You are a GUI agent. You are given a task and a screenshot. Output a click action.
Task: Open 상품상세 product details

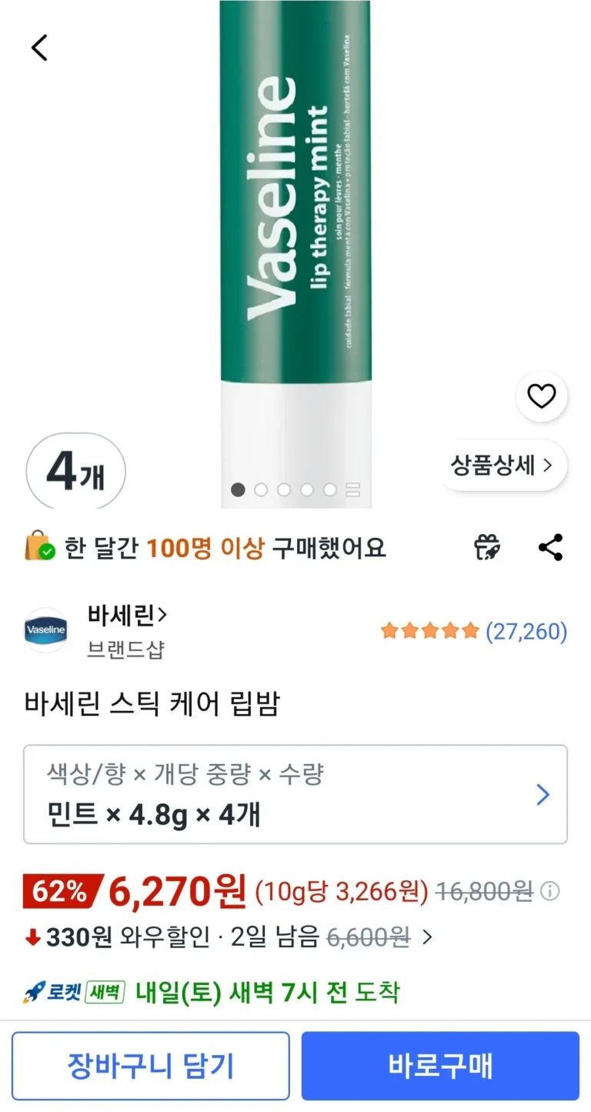click(x=502, y=466)
